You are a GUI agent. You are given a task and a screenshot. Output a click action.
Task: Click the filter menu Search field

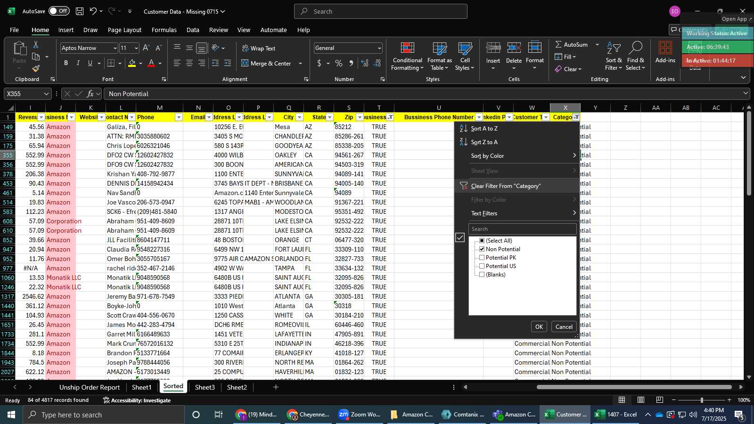(x=522, y=229)
